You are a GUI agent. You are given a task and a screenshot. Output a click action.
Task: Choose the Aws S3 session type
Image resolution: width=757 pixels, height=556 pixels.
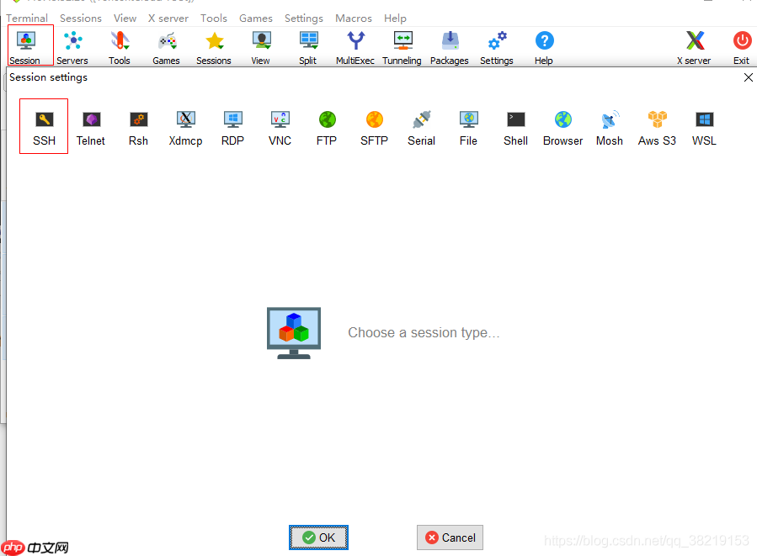pyautogui.click(x=657, y=128)
